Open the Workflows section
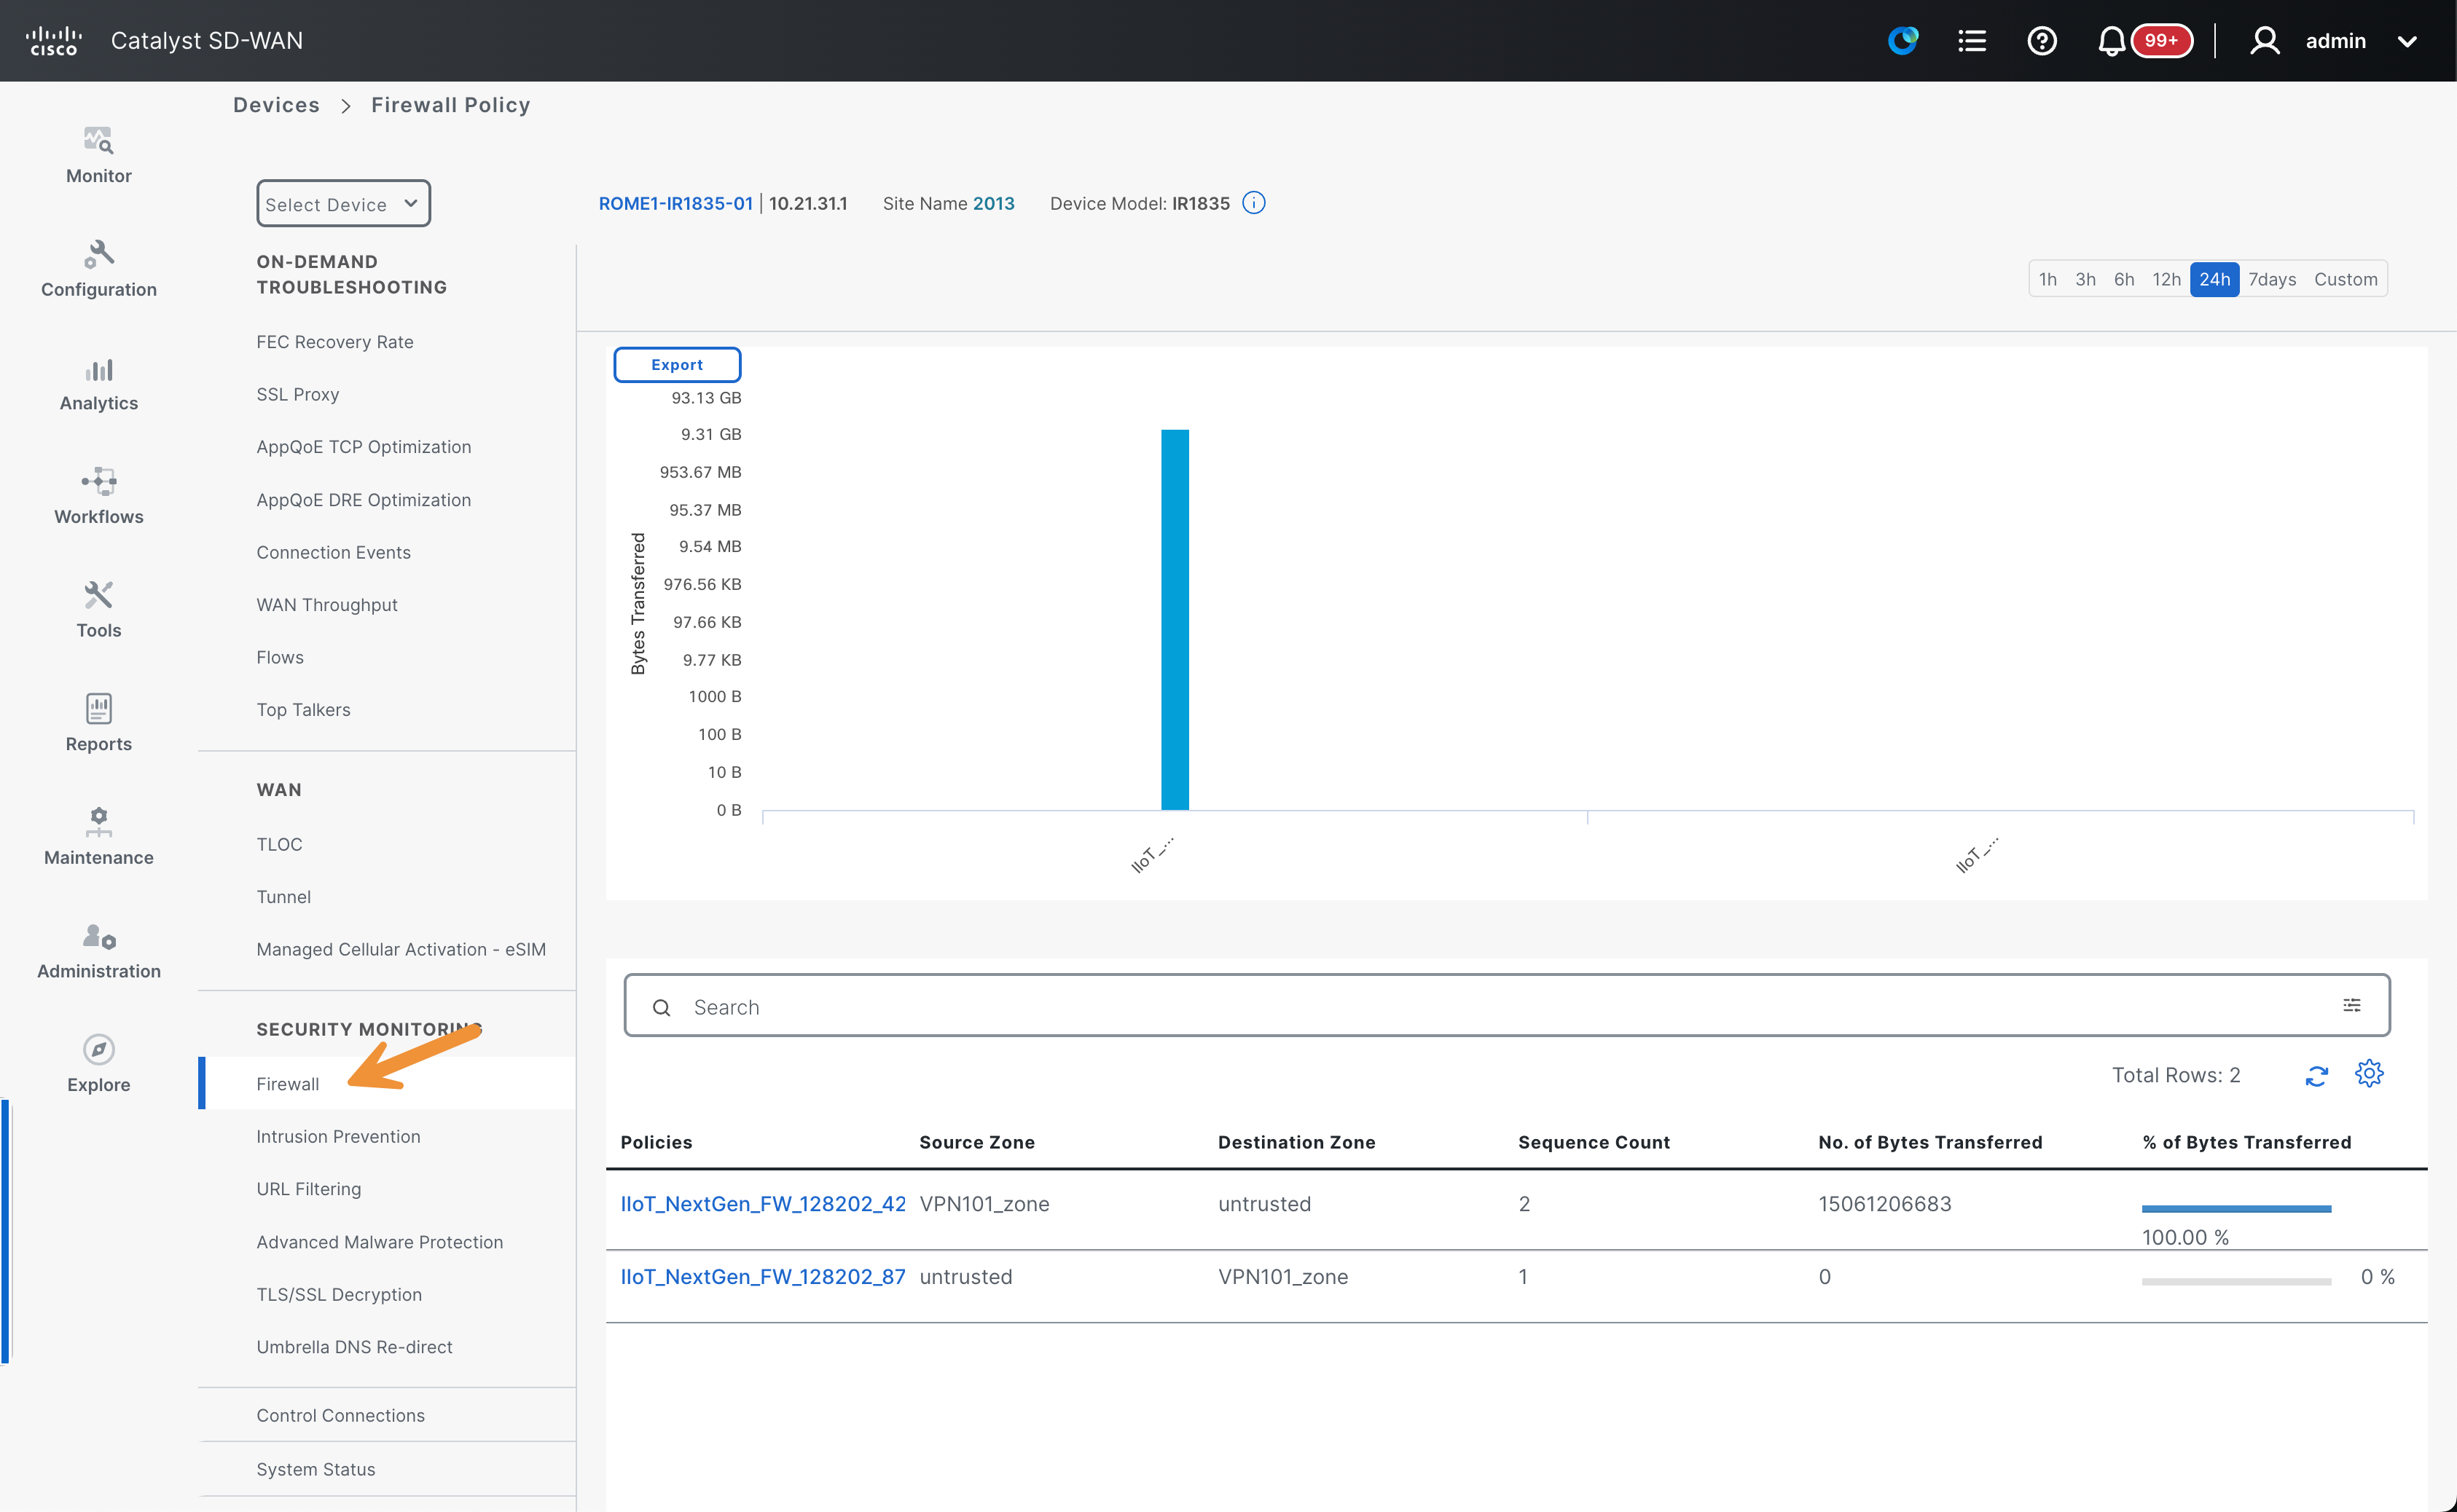This screenshot has height=1512, width=2457. 98,496
